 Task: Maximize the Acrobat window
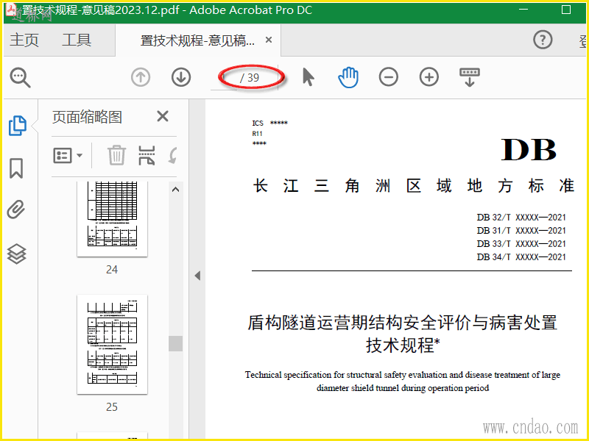coord(566,10)
